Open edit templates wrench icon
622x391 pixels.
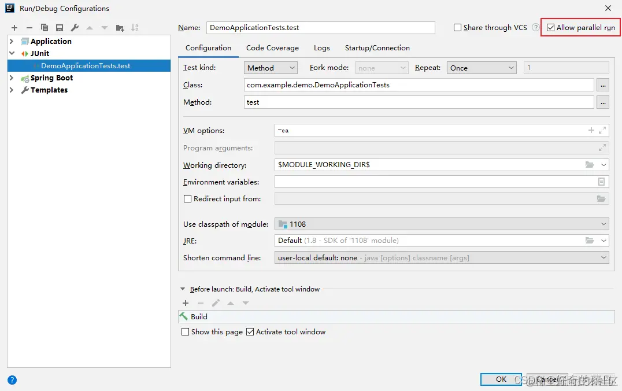coord(75,28)
